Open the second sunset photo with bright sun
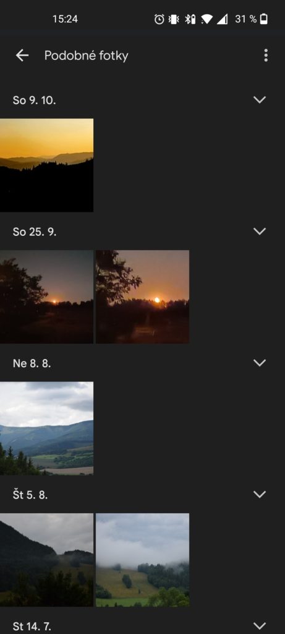This screenshot has height=634, width=285. pyautogui.click(x=142, y=297)
